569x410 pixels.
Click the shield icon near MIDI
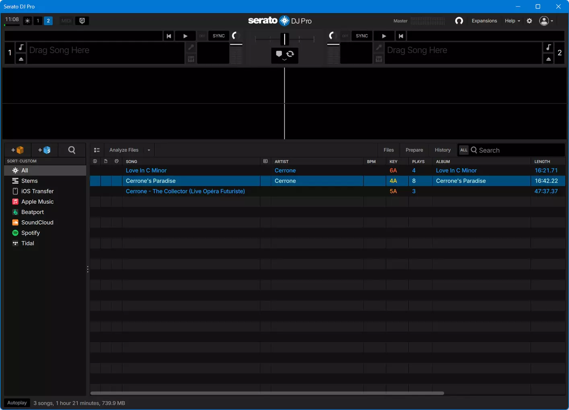pyautogui.click(x=82, y=21)
